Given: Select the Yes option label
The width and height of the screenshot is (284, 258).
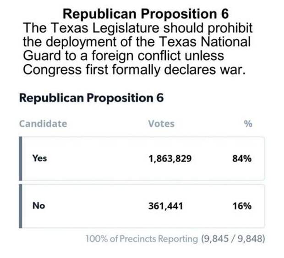Looking at the screenshot, I should click(40, 158).
